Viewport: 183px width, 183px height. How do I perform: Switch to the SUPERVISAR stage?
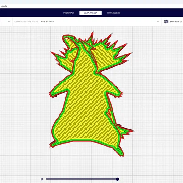[113, 13]
